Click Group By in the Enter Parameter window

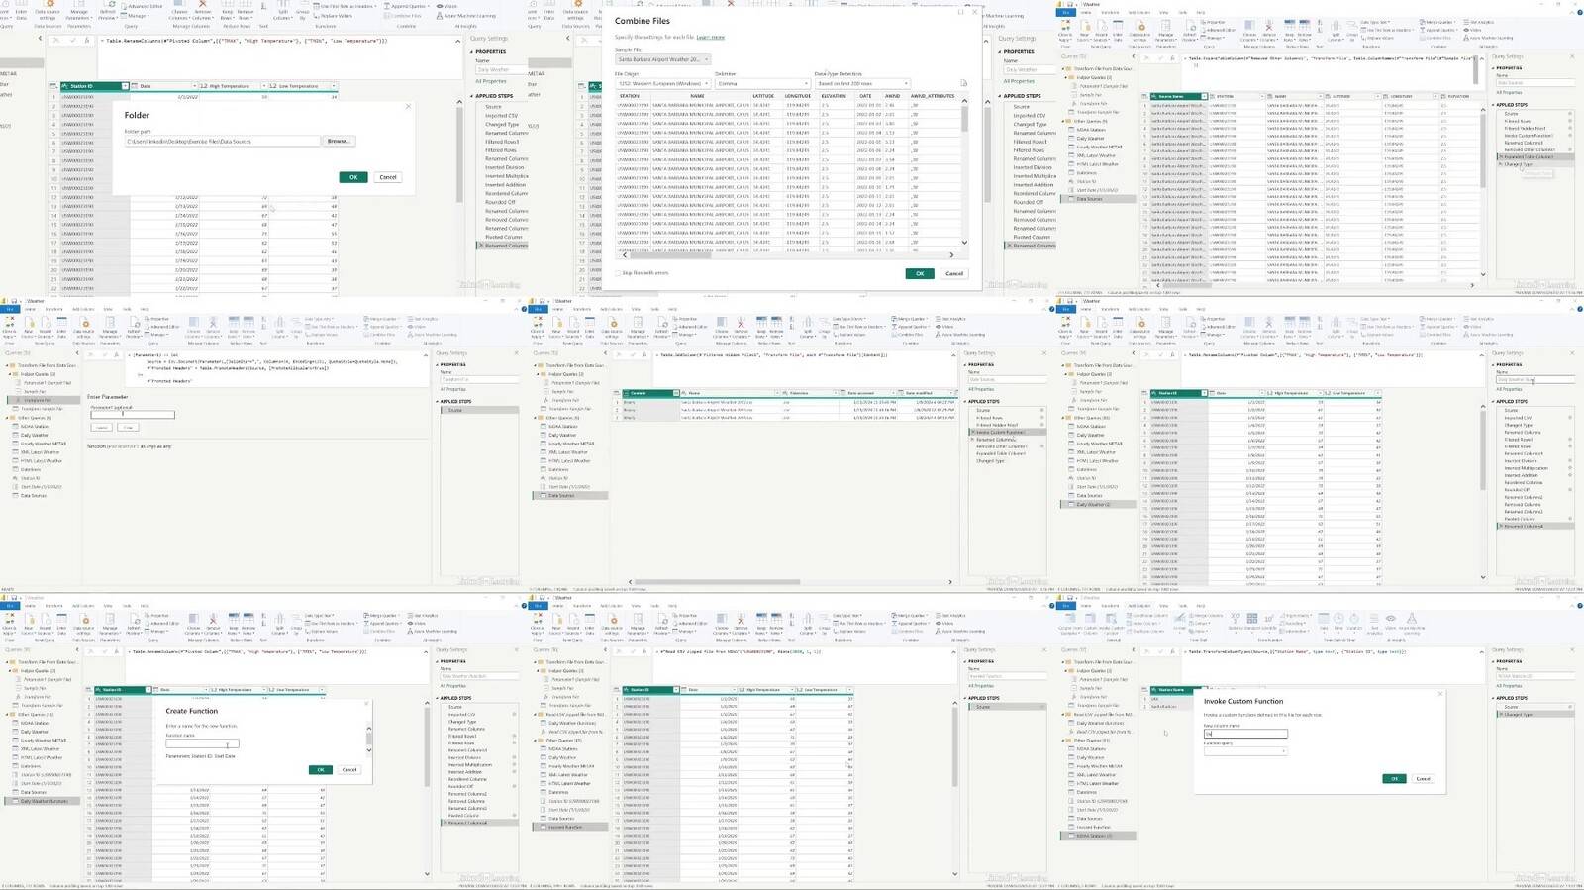tap(297, 327)
